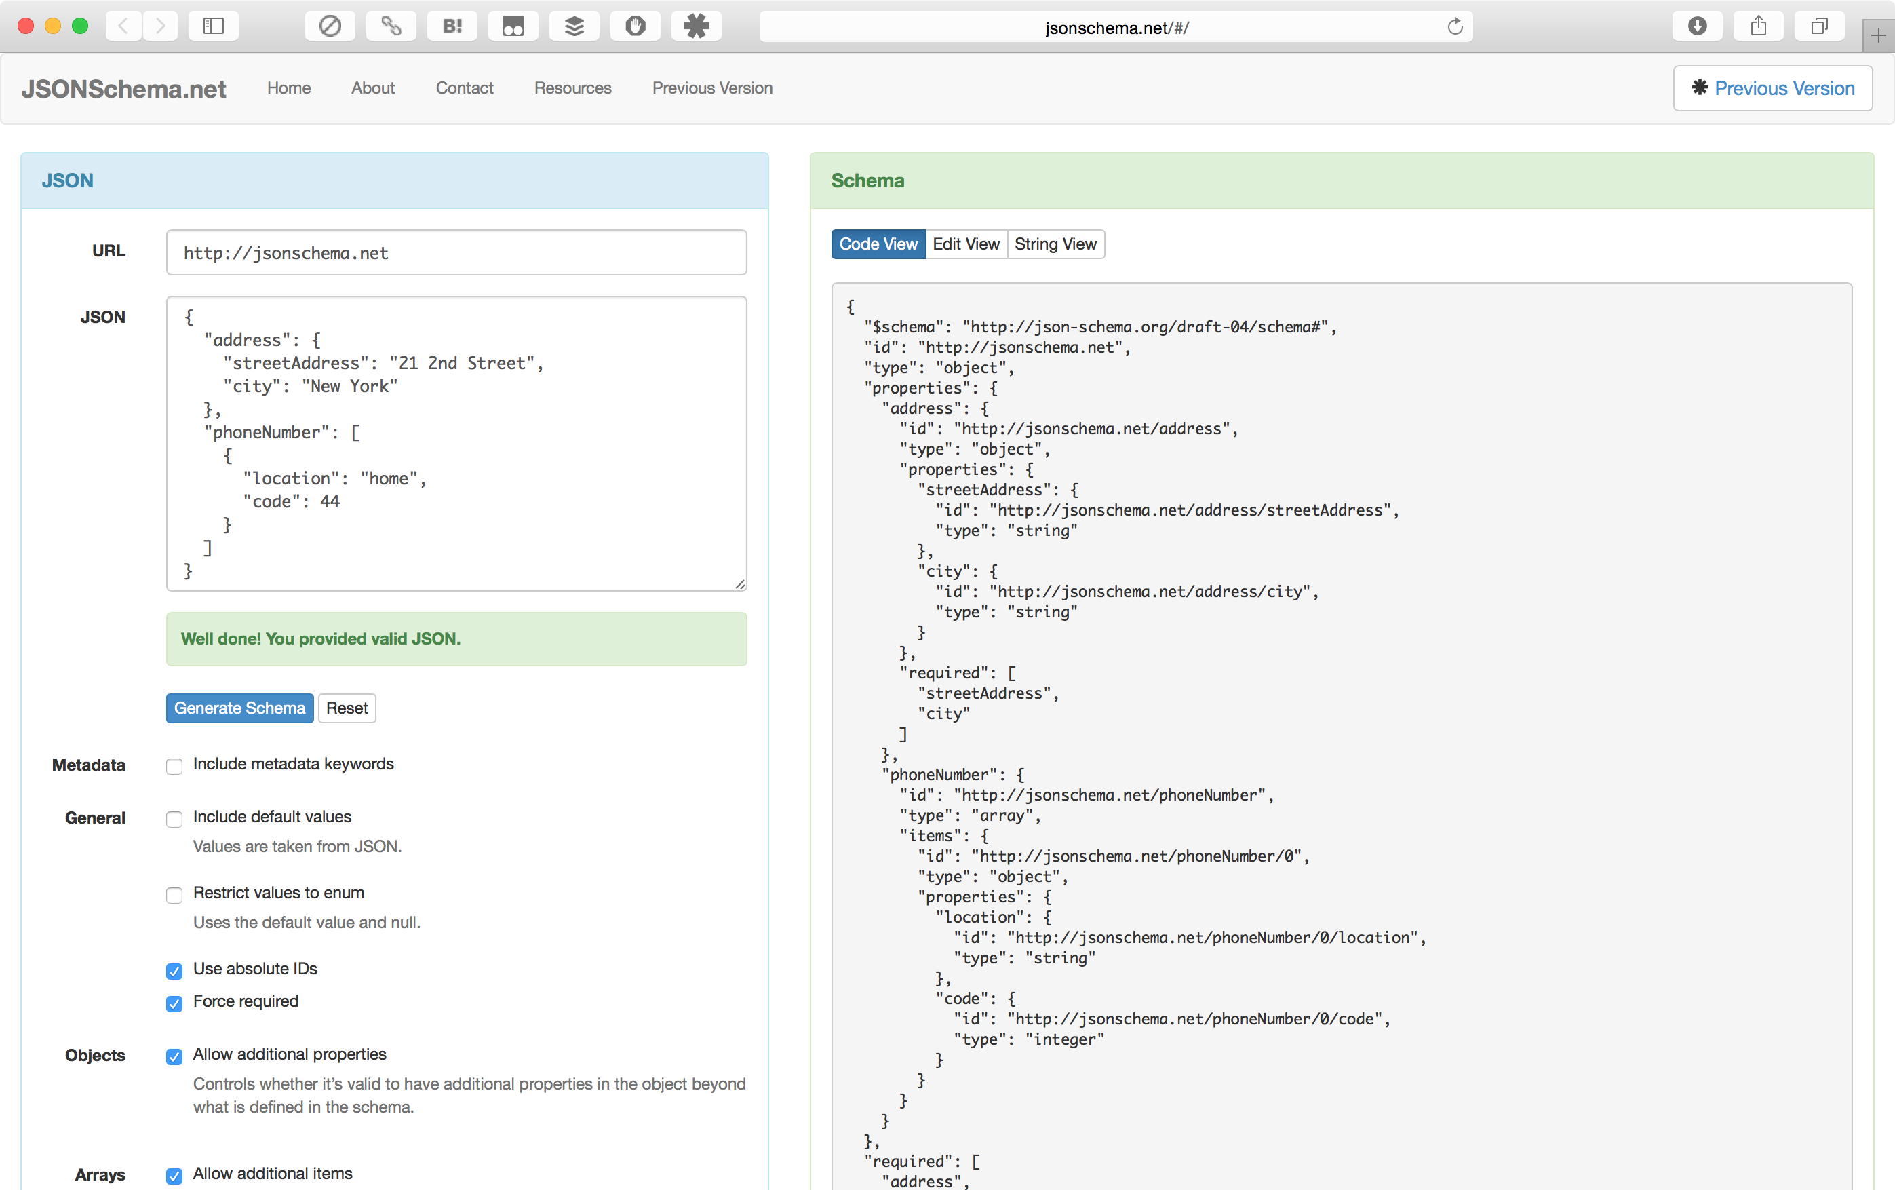
Task: Click the Share icon in the browser toolbar
Action: tap(1758, 25)
